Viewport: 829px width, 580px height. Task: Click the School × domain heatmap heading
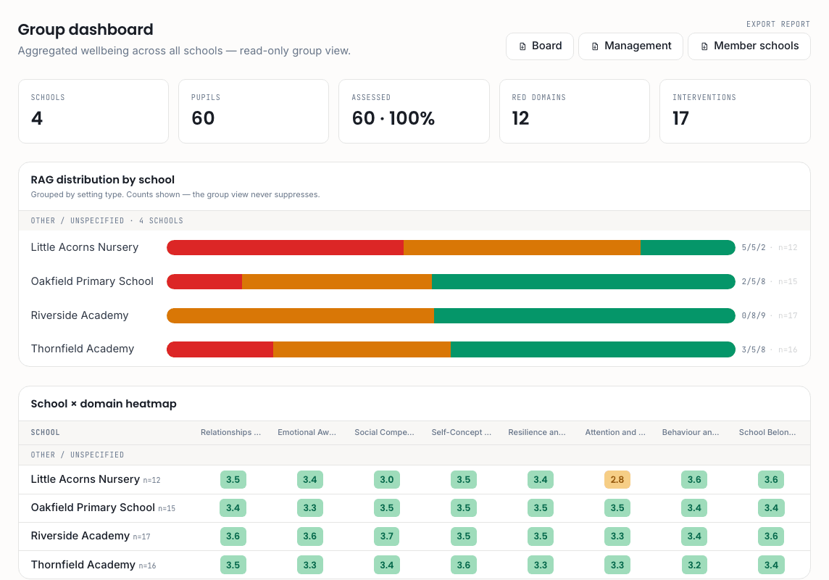104,404
